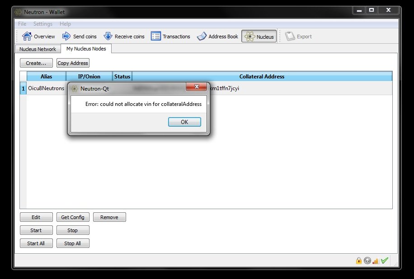Viewport: 414px width, 279px height.
Task: Select the Oicu8Neutrons alias cell
Action: point(46,88)
